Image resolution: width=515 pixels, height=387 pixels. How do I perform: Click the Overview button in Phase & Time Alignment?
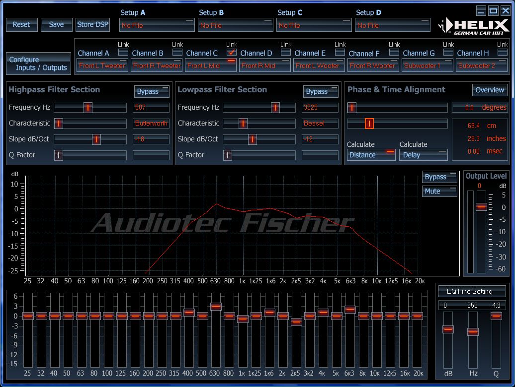point(490,90)
